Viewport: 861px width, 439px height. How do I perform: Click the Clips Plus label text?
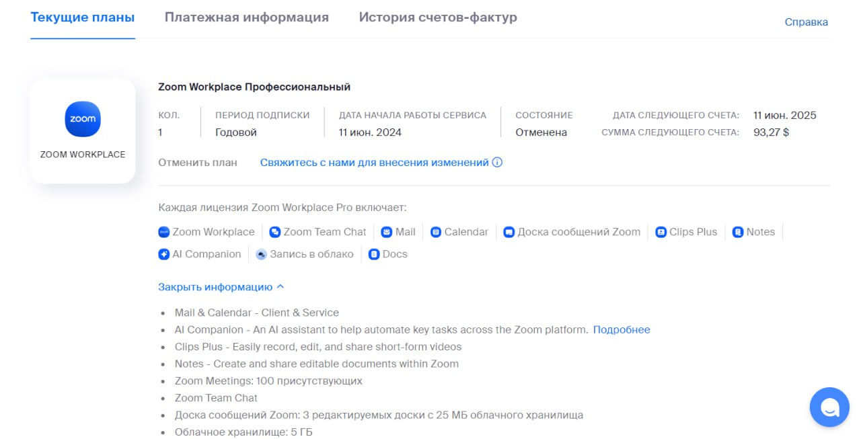(x=693, y=232)
